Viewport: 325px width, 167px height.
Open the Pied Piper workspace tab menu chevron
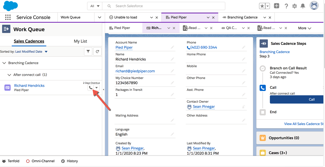(x=208, y=17)
